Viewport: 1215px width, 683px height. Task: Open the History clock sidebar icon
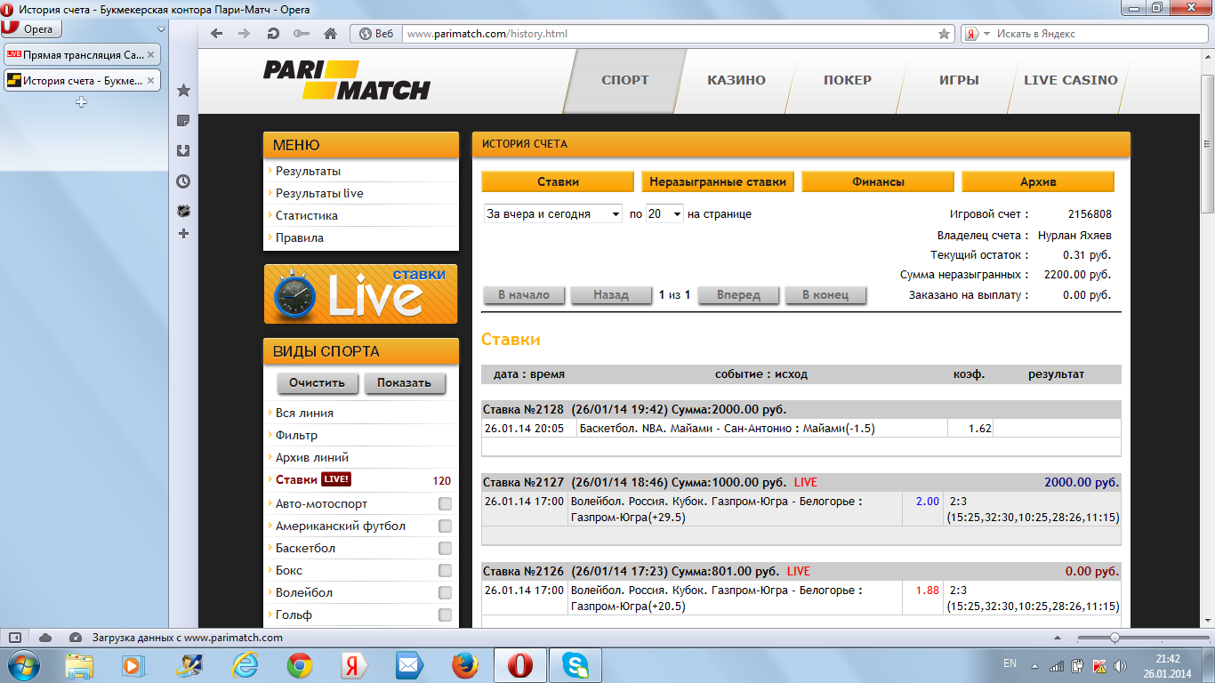click(183, 181)
